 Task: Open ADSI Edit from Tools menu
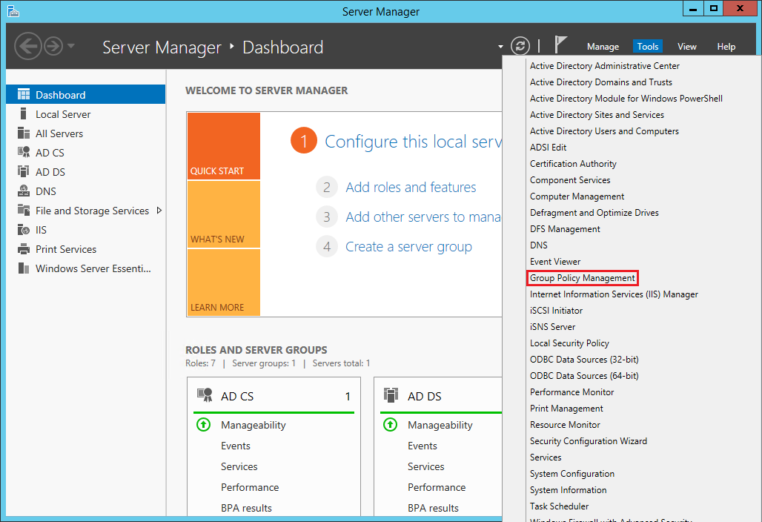point(549,148)
